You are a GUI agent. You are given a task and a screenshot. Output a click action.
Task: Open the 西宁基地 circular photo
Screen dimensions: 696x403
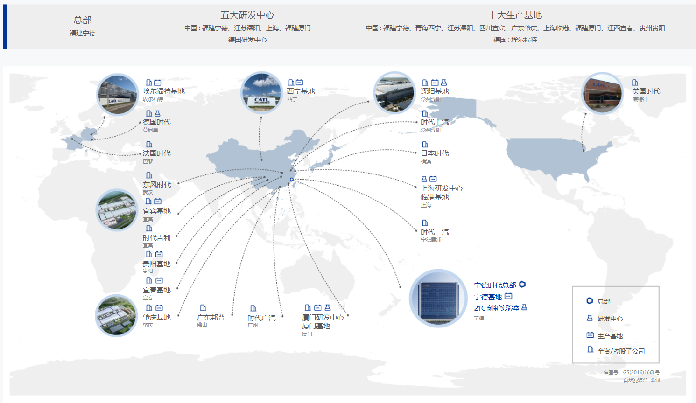(261, 93)
